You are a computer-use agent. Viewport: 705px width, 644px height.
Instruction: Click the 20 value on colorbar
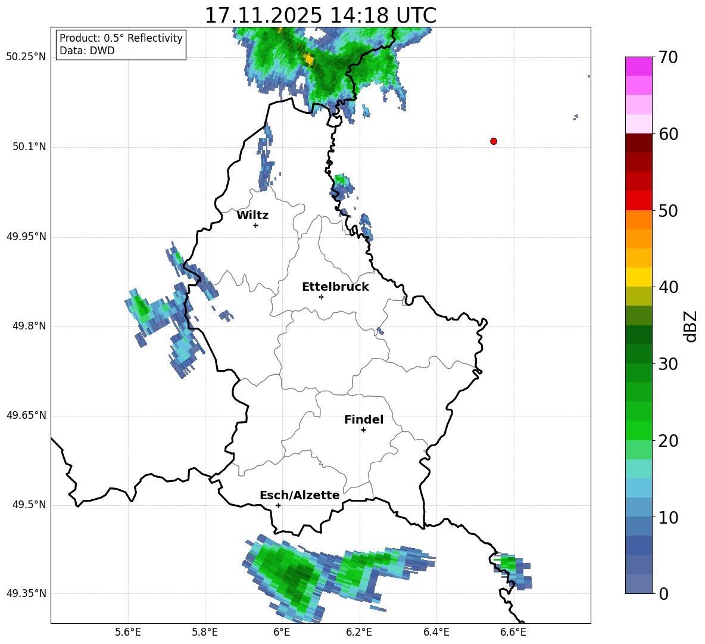pyautogui.click(x=668, y=441)
